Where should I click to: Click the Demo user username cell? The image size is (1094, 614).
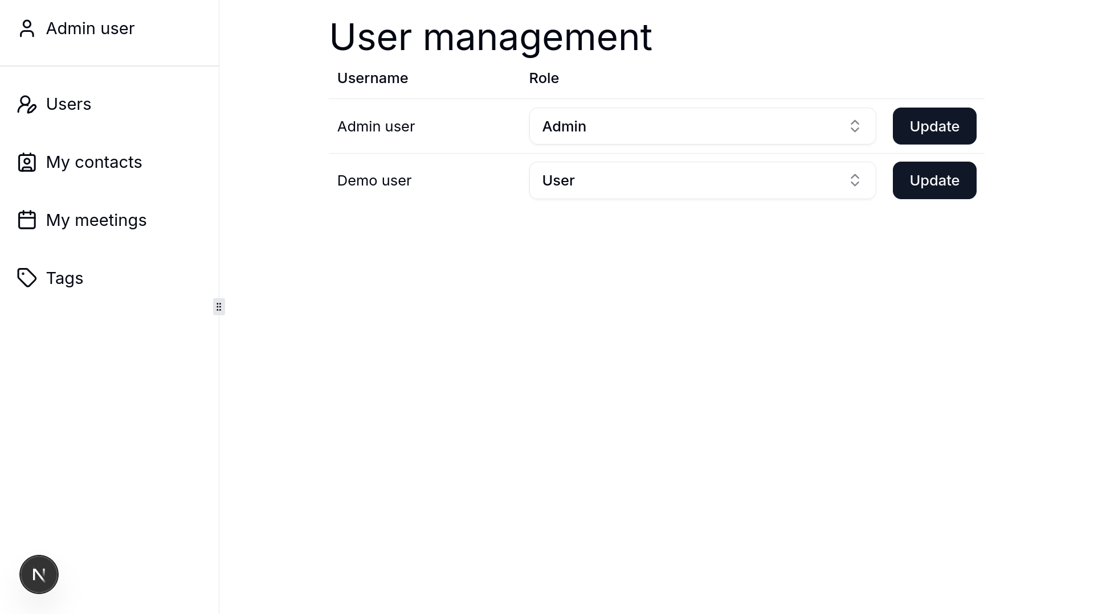(374, 180)
